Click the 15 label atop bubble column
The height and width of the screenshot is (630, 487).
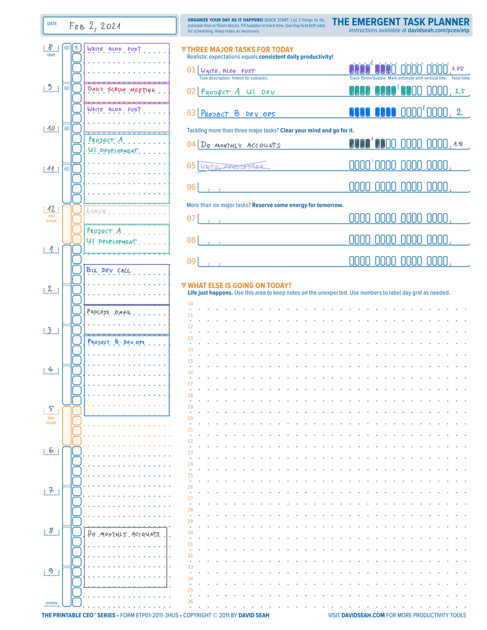click(76, 48)
